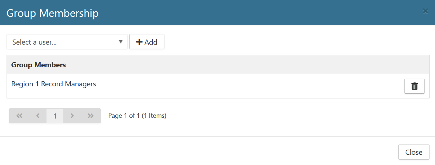Click the Group Membership dialog title
435x165 pixels.
pos(52,13)
